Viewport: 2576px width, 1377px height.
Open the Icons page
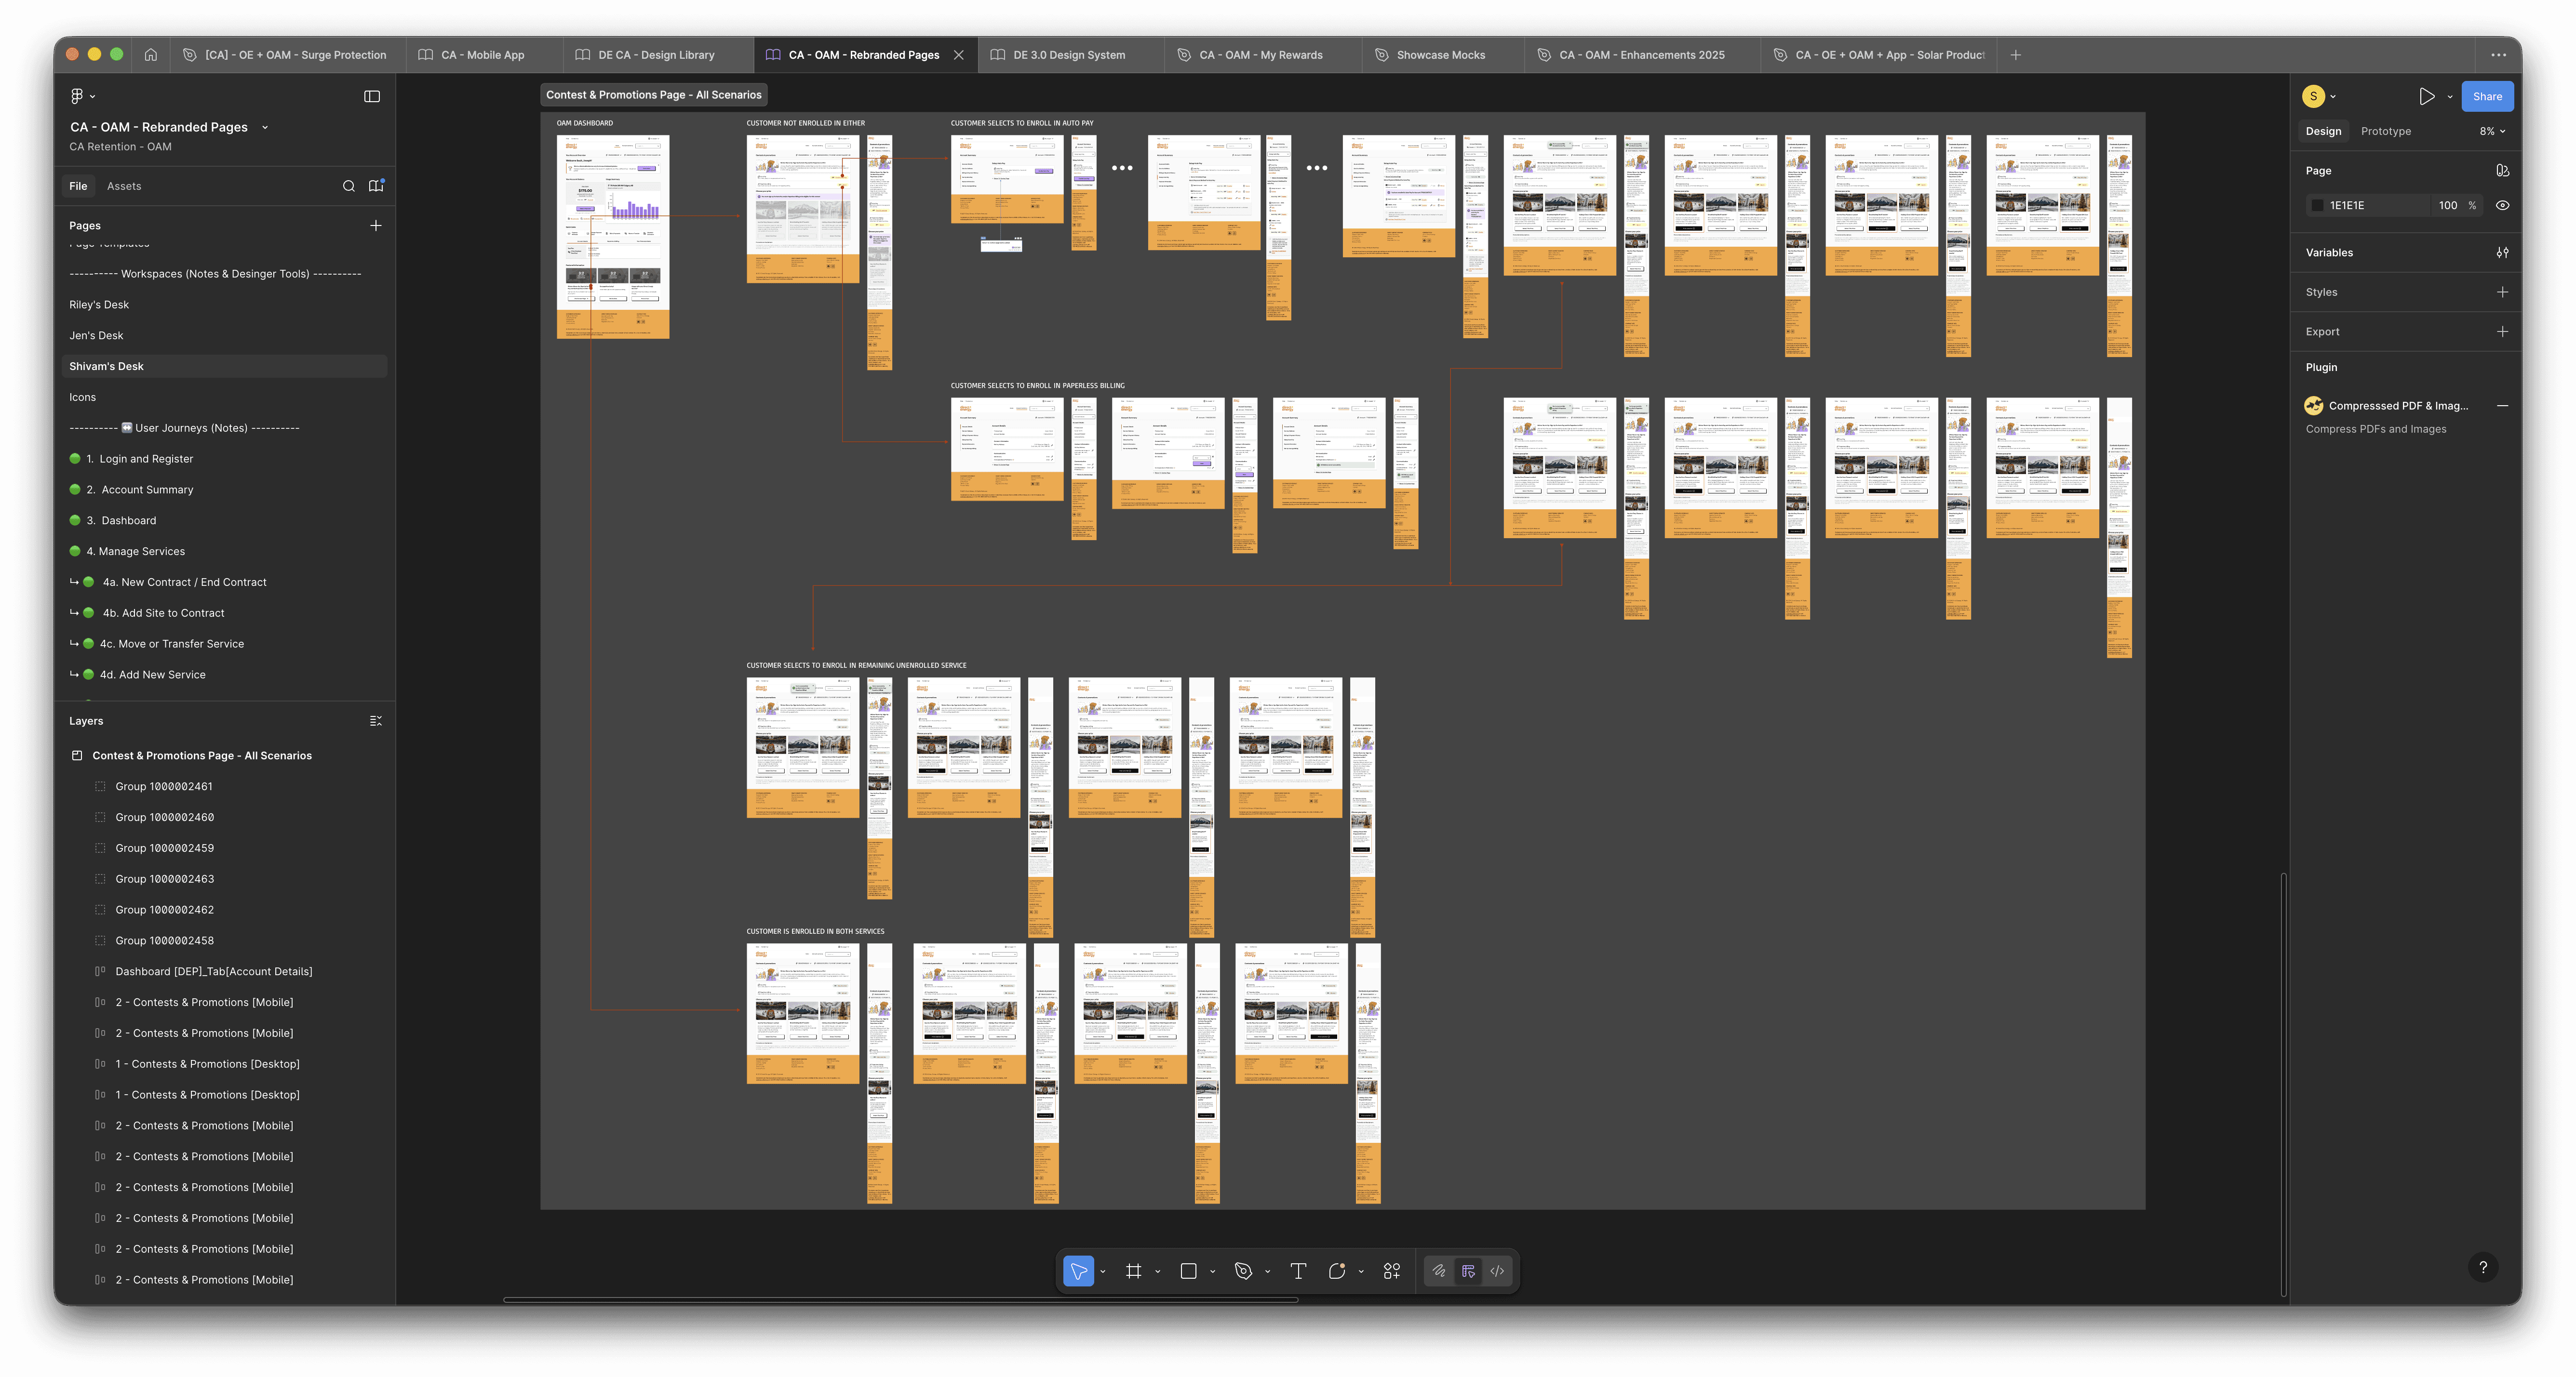83,397
